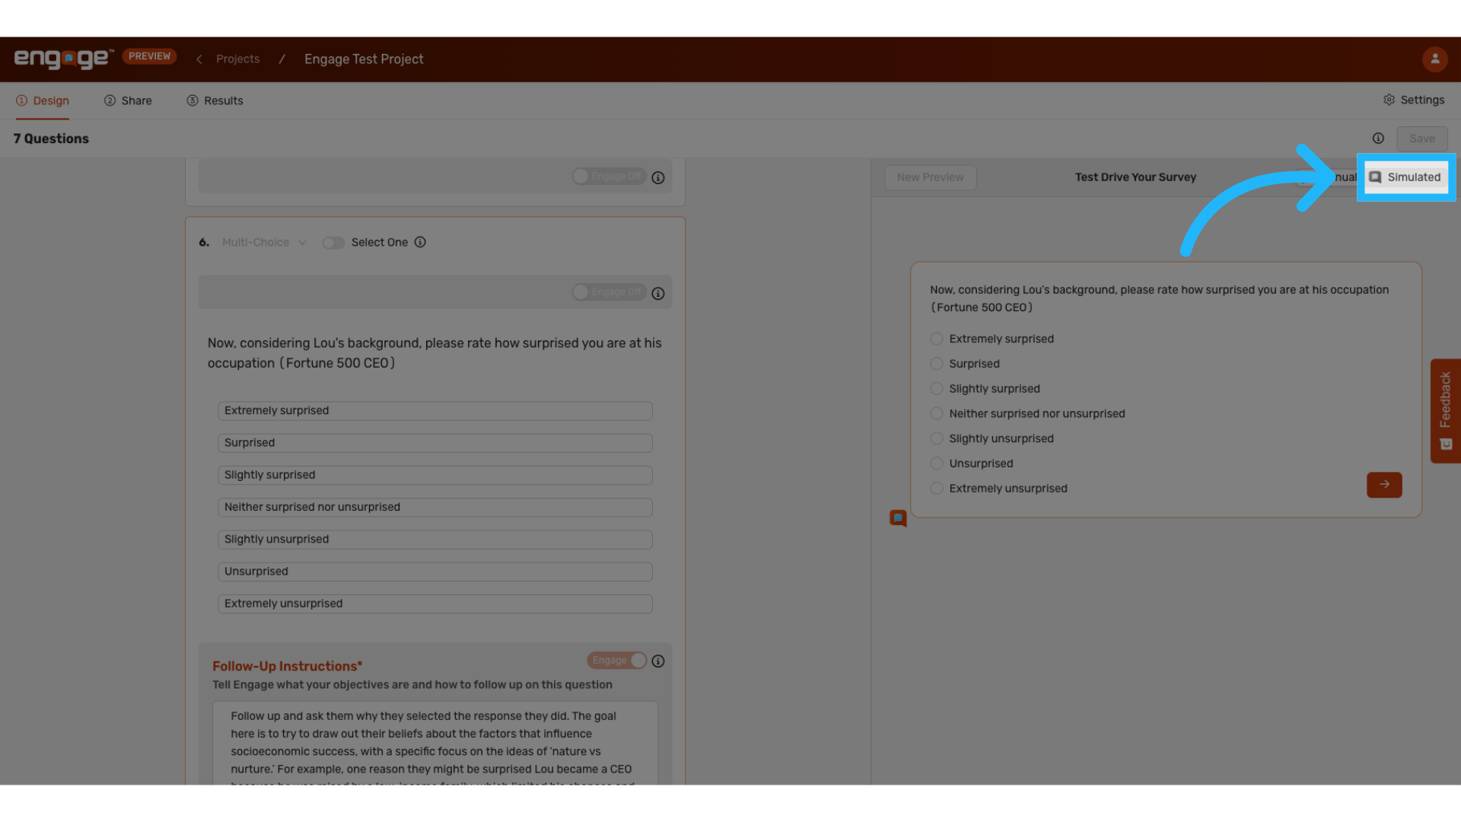Select 'Unsurprised' radio in preview
Screen dimensions: 1461x822
[x=937, y=464]
